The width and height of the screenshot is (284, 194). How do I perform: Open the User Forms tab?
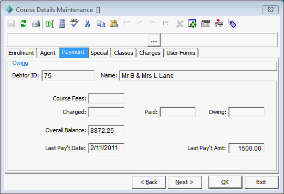[x=181, y=53]
